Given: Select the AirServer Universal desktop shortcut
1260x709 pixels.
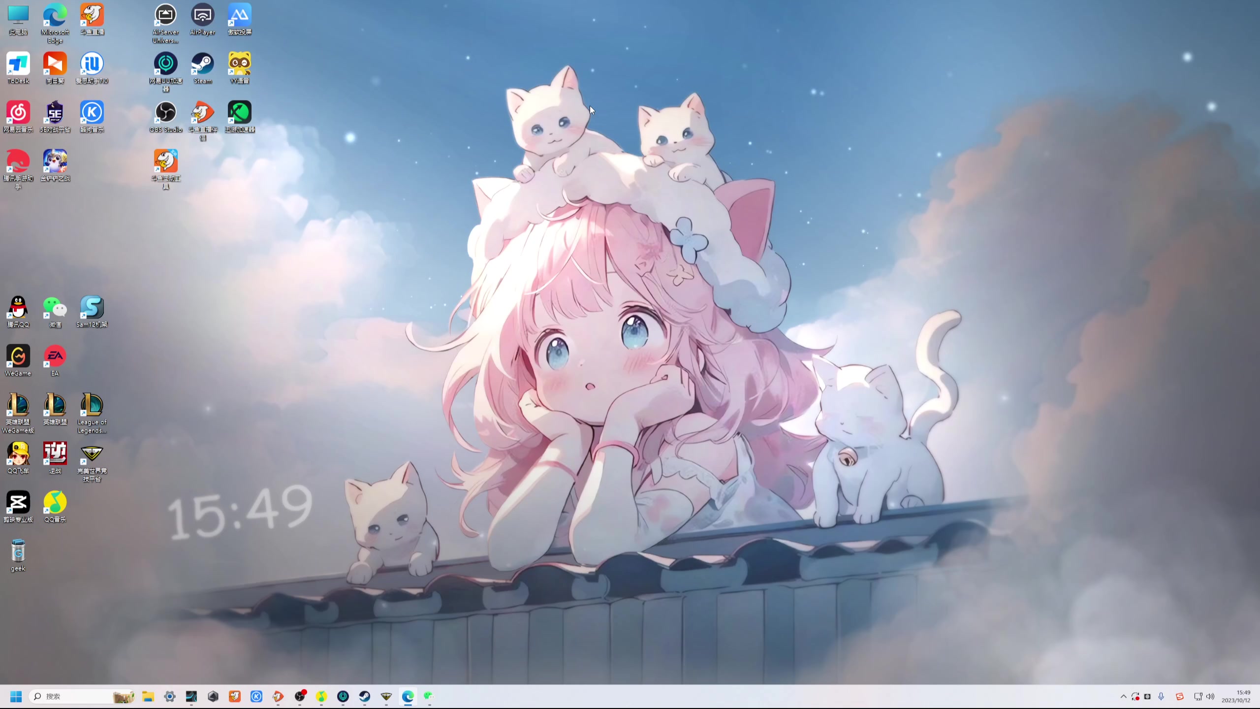Looking at the screenshot, I should pos(166,24).
